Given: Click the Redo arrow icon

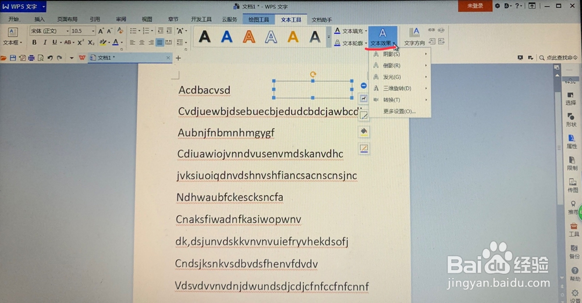Looking at the screenshot, I should pyautogui.click(x=59, y=58).
